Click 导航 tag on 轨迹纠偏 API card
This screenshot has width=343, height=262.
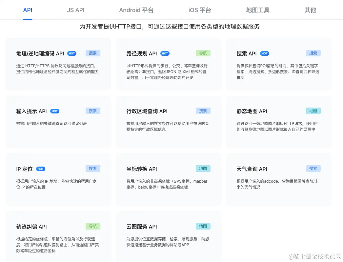pyautogui.click(x=93, y=226)
